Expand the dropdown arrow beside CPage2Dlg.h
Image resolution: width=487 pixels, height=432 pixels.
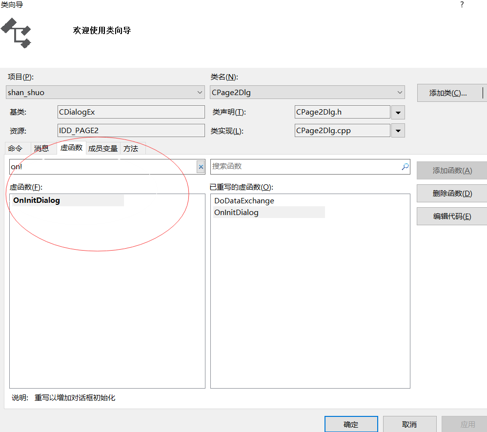click(x=398, y=112)
